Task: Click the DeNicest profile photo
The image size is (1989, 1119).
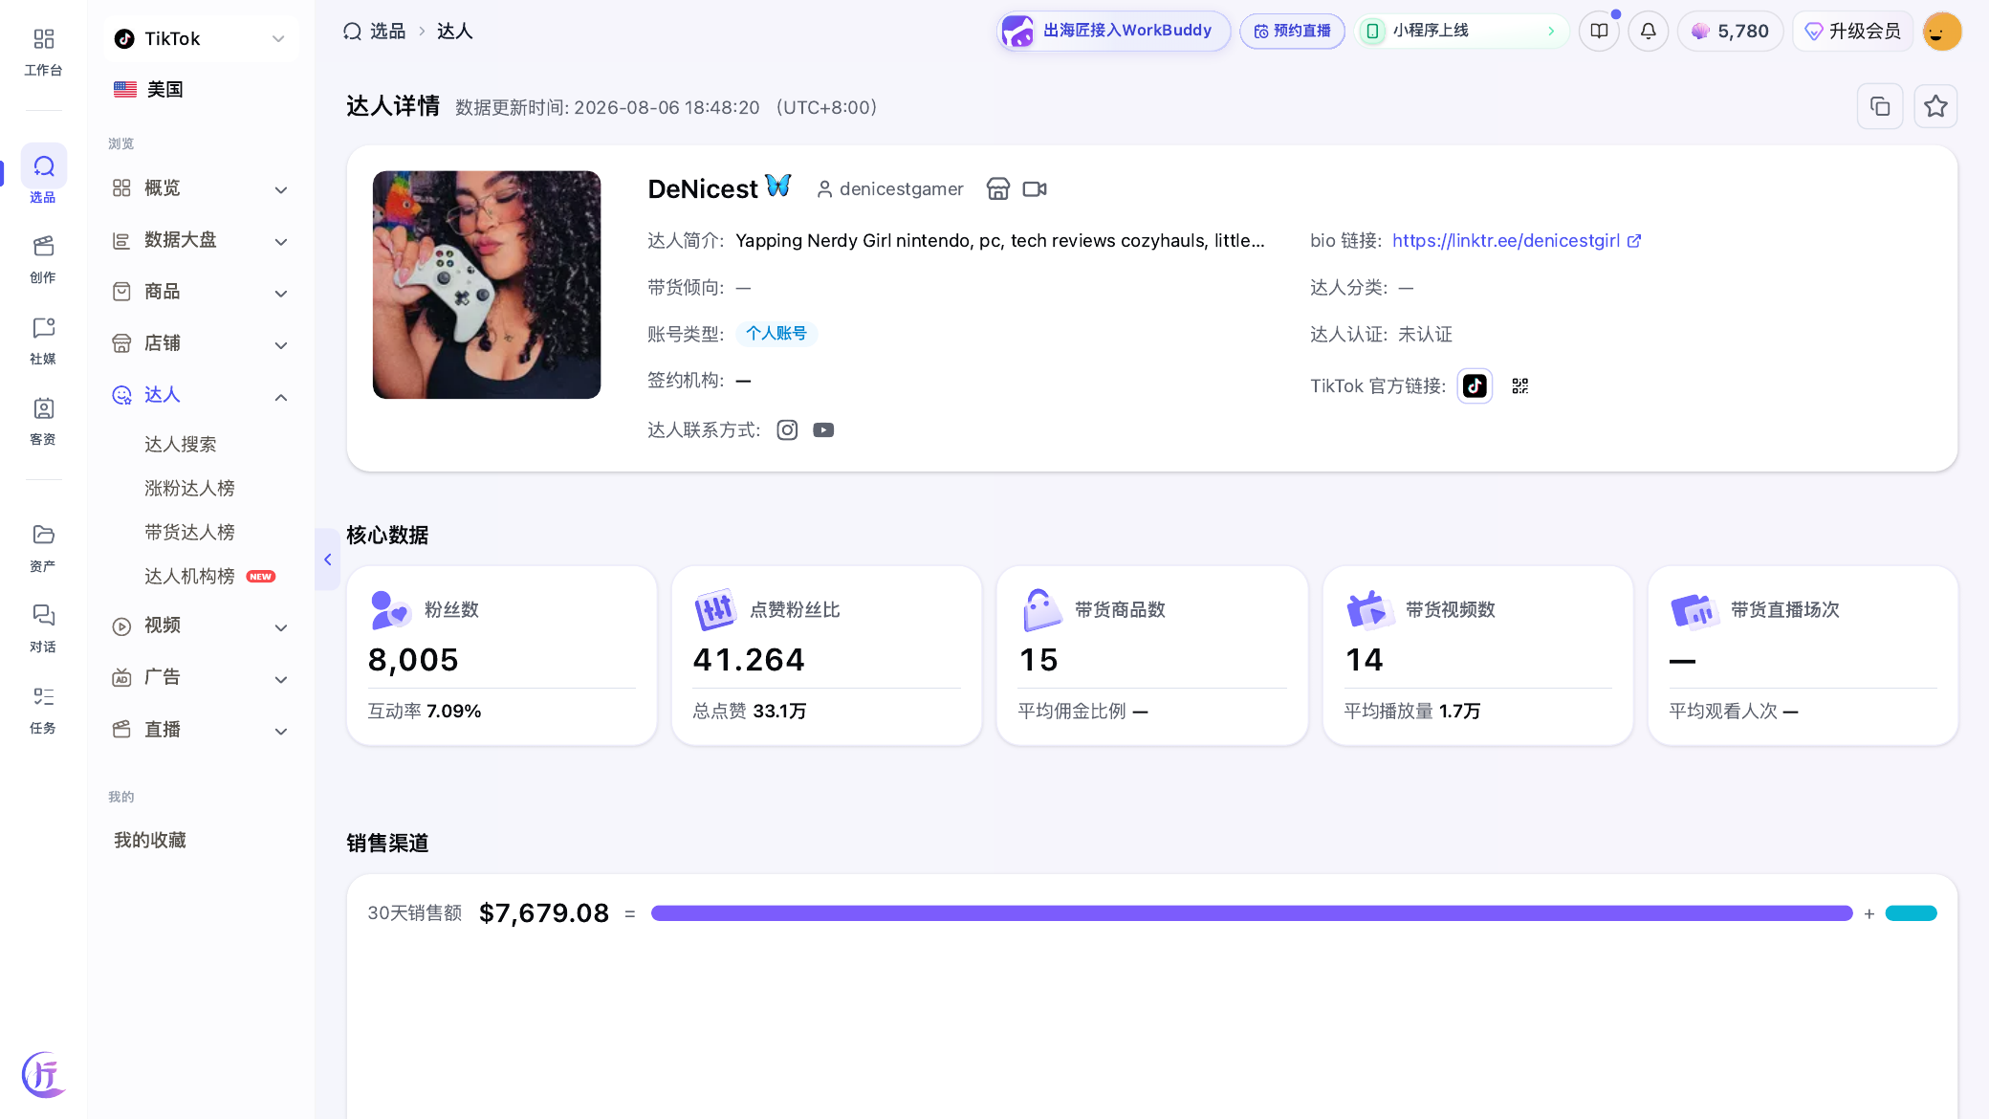Action: (487, 285)
